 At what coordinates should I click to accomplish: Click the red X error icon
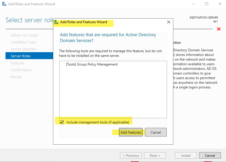click(x=219, y=29)
